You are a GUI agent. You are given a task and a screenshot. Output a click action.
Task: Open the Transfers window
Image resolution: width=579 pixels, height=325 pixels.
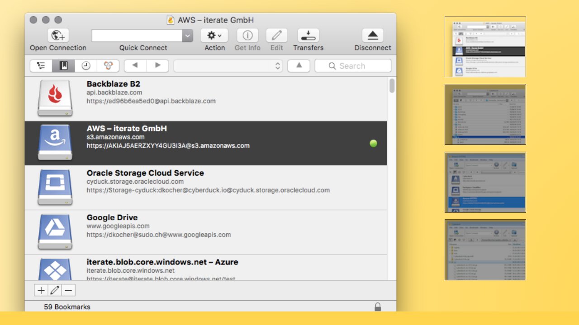[x=308, y=36]
